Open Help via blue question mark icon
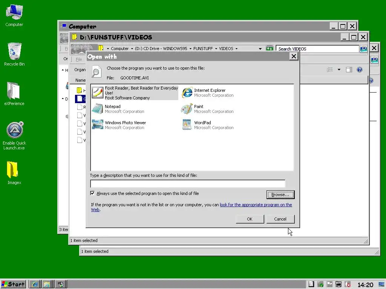 [x=359, y=70]
